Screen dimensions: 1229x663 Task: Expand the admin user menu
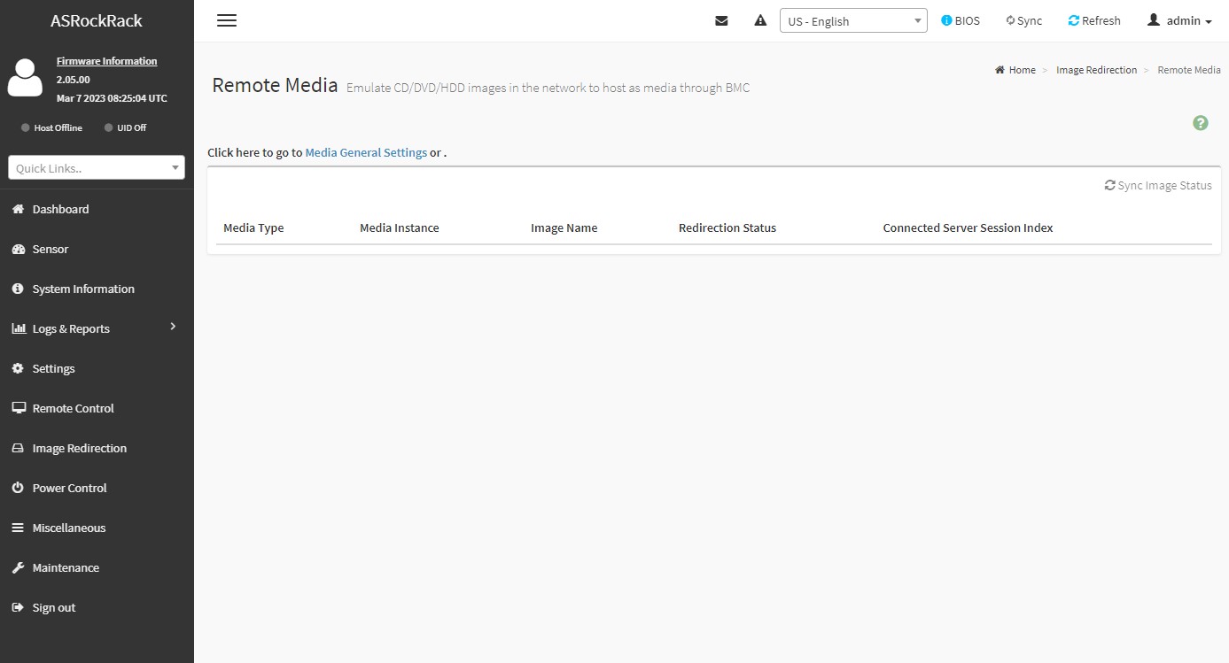click(x=1179, y=20)
